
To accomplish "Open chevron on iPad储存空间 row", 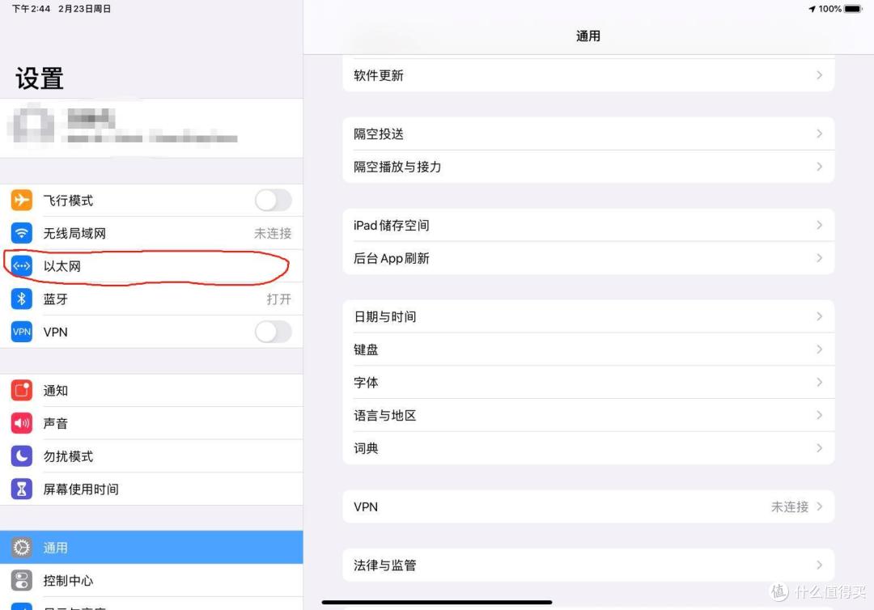I will pyautogui.click(x=819, y=225).
